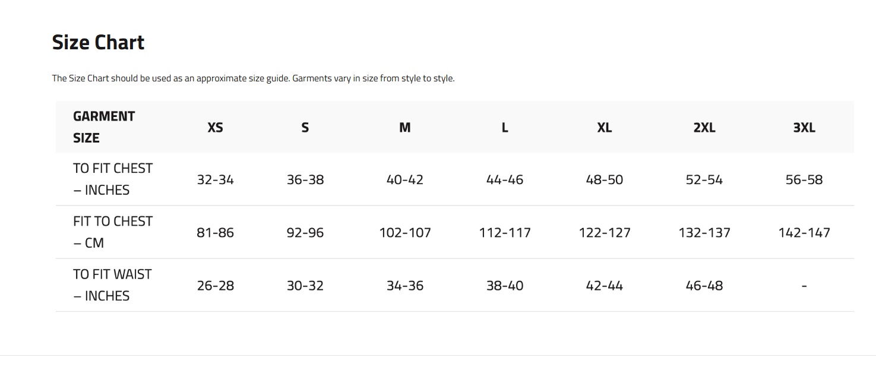The width and height of the screenshot is (876, 370).
Task: Select the 56-58 chest inches cell
Action: click(804, 180)
